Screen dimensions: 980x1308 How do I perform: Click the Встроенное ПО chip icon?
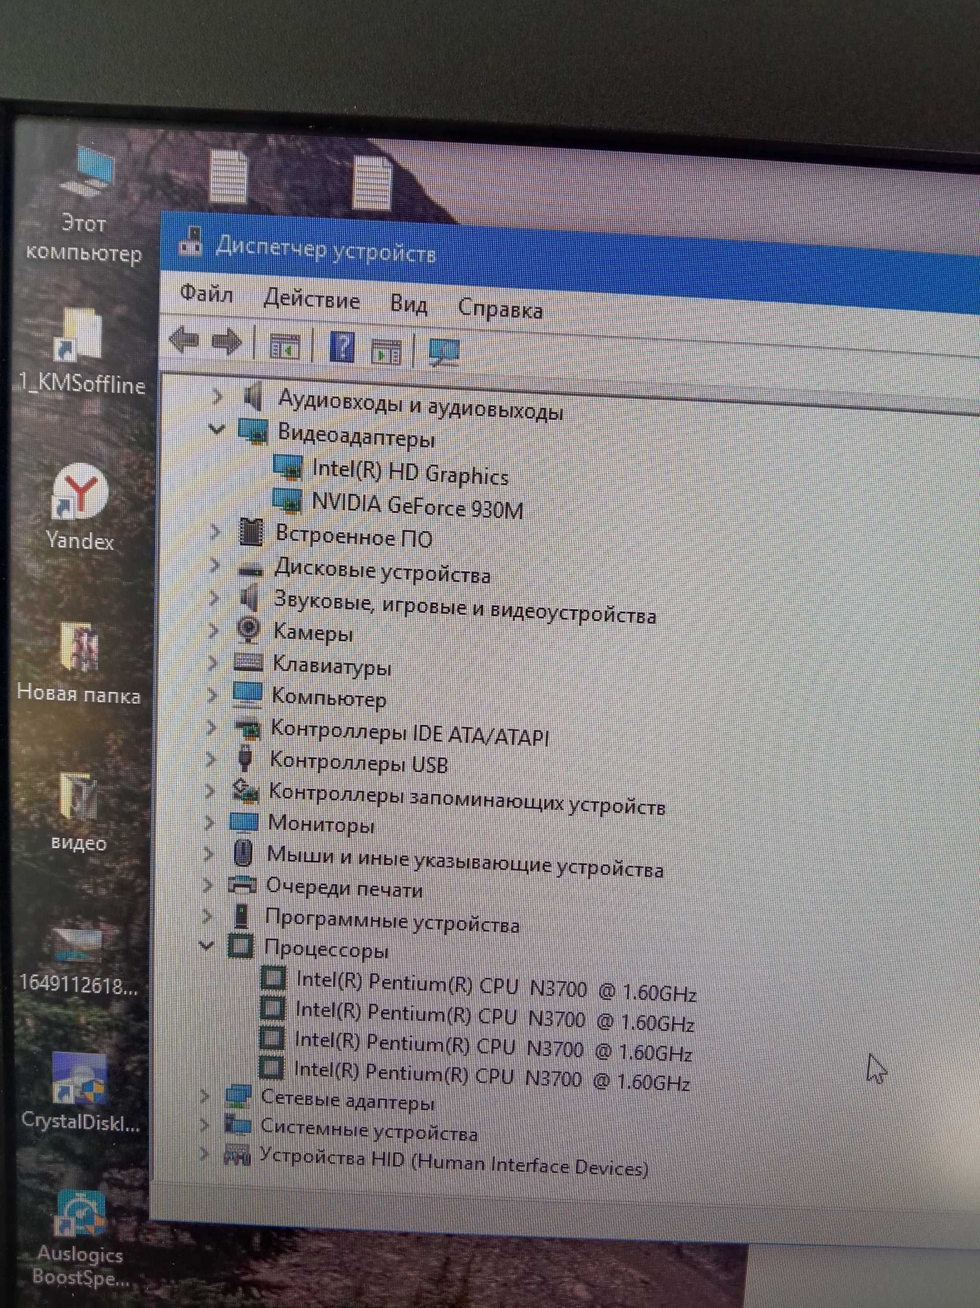tap(251, 532)
